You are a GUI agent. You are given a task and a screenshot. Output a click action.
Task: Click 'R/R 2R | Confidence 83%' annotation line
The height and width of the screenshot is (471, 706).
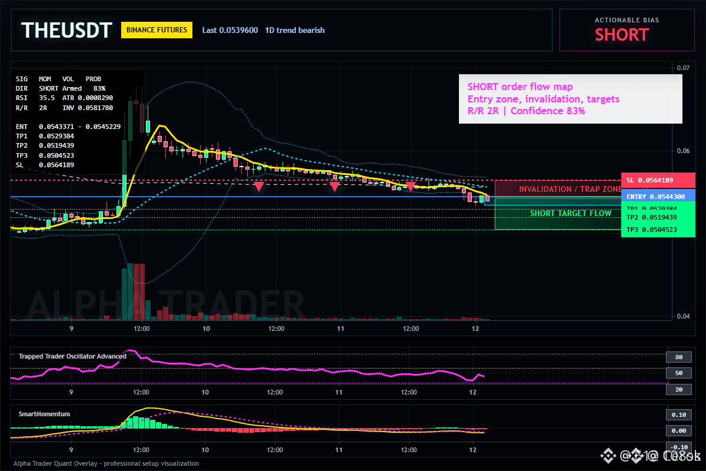526,111
